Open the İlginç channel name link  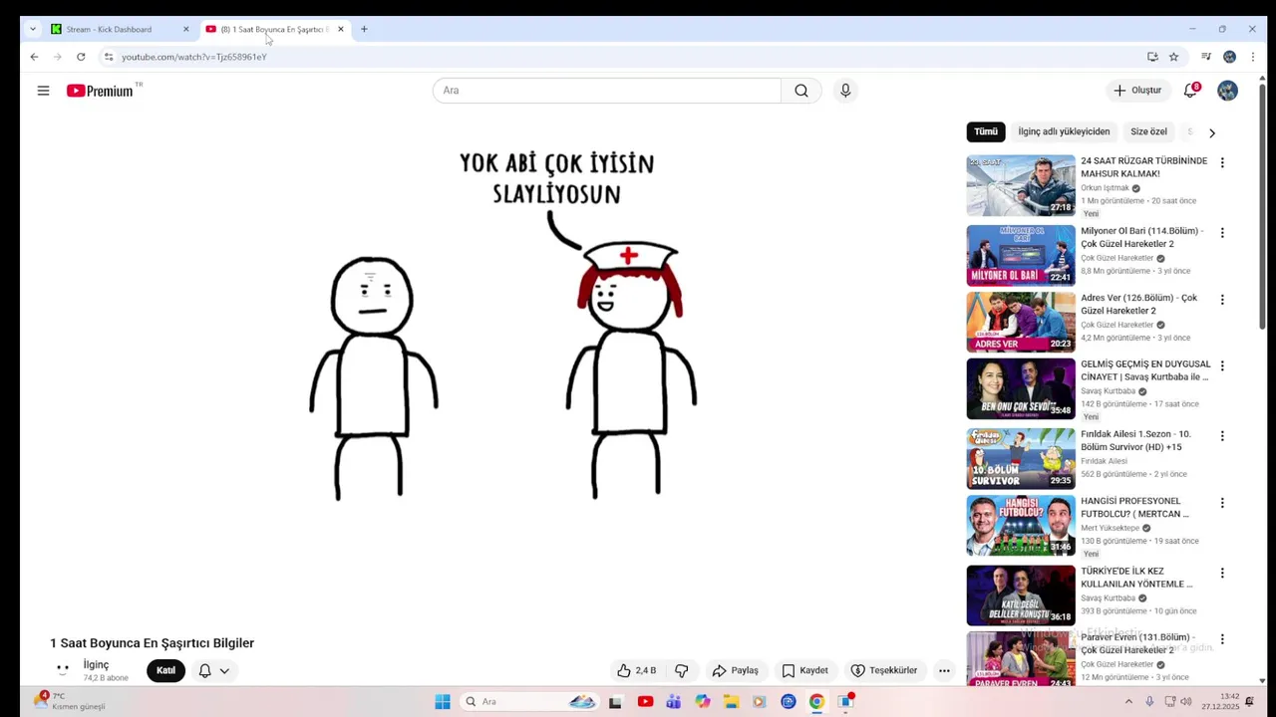(97, 664)
